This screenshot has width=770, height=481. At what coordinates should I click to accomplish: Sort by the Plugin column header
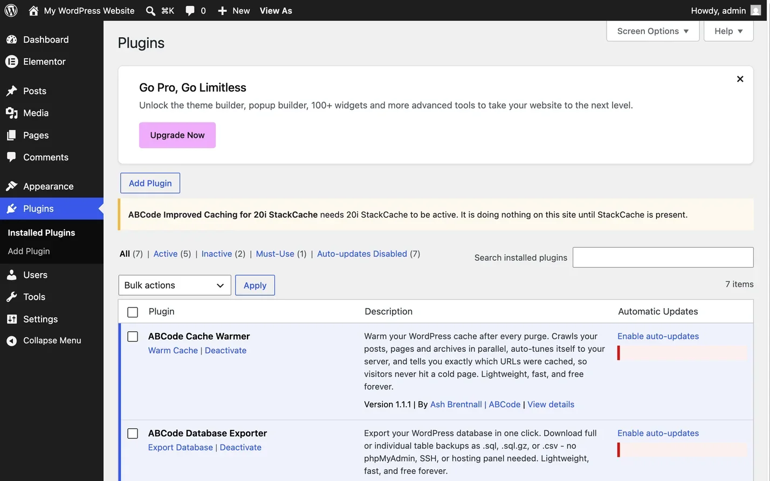[161, 311]
